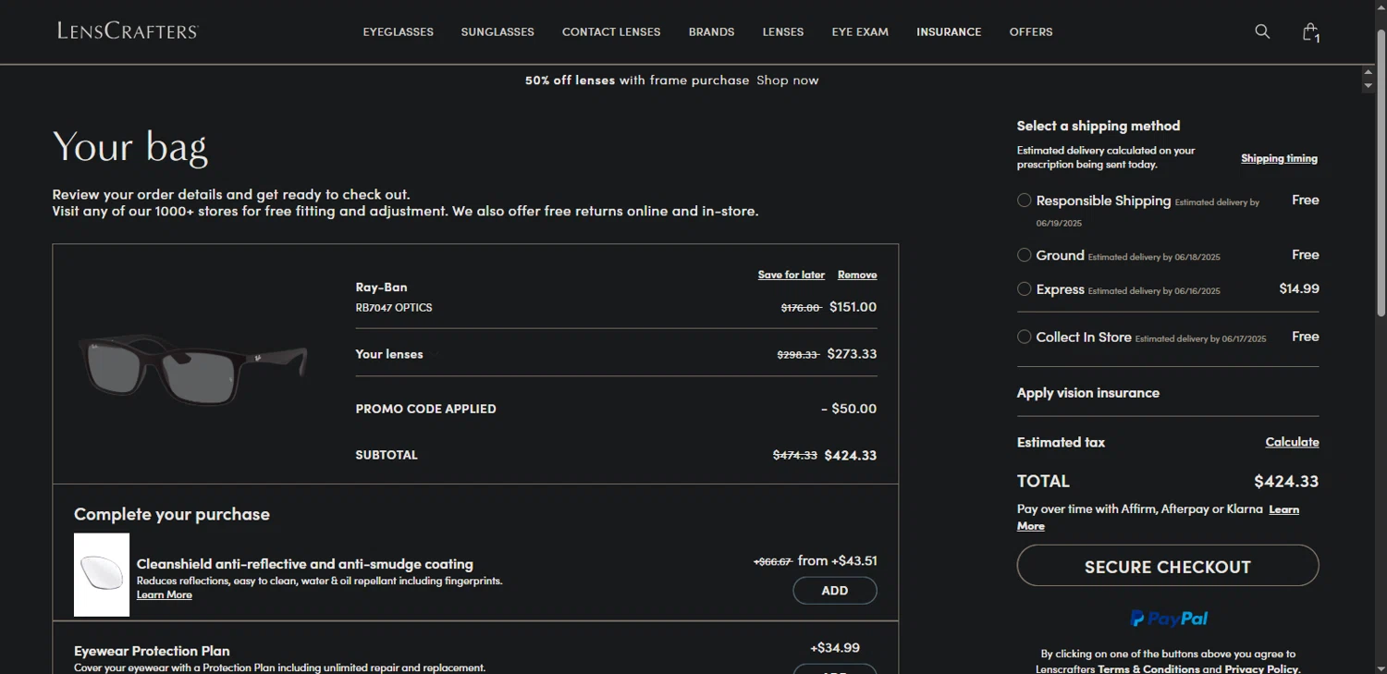Choose Collect In Store radio option
Viewport: 1387px width, 674px height.
pyautogui.click(x=1024, y=337)
